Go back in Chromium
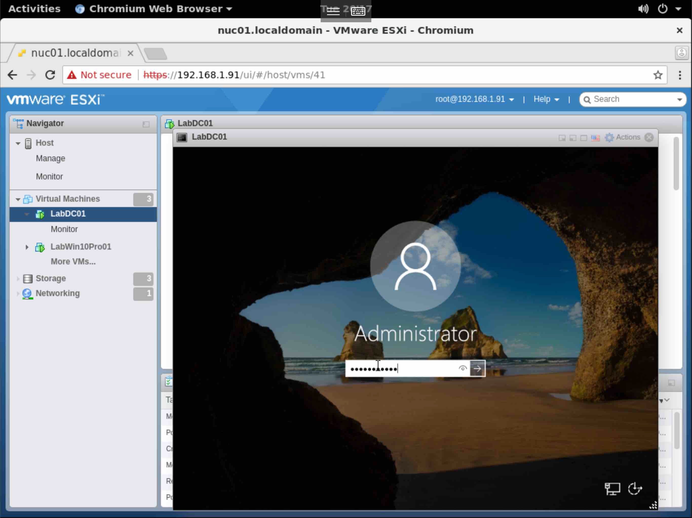Screen dimensions: 692x518 point(12,75)
